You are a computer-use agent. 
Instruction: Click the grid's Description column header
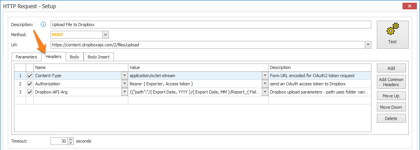coord(320,67)
